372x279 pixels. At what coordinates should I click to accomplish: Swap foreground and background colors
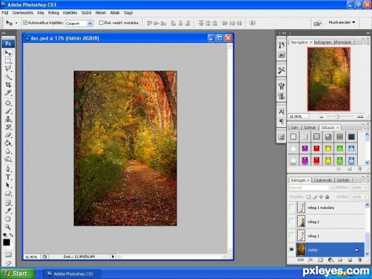11,235
